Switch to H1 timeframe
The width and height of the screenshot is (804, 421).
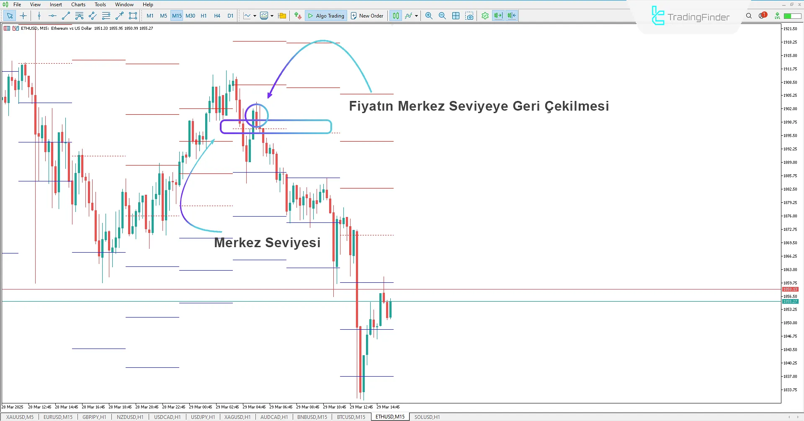point(204,16)
